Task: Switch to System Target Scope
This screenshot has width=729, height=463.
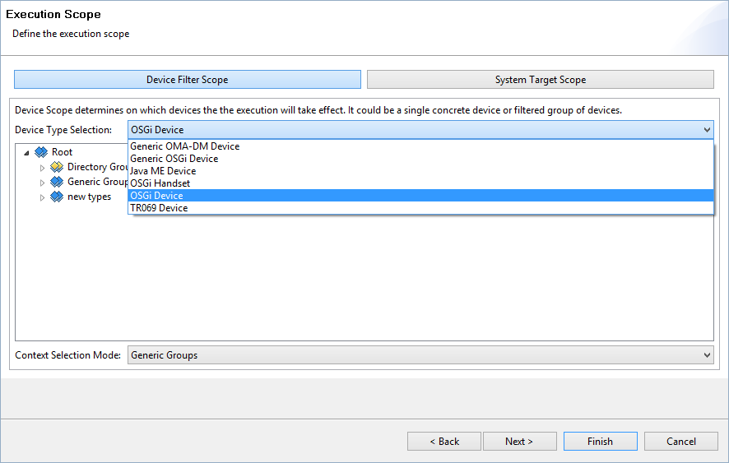Action: click(541, 80)
